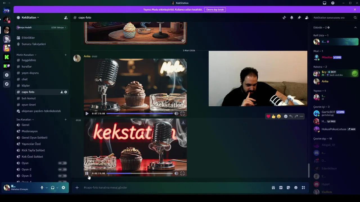
Task: React with the grinning face emoji
Action: click(279, 116)
